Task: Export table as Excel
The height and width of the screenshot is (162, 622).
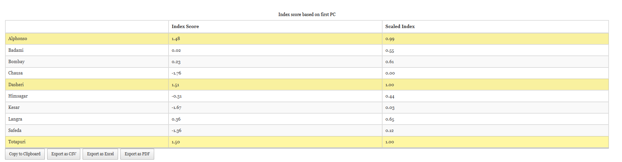Action: 100,154
